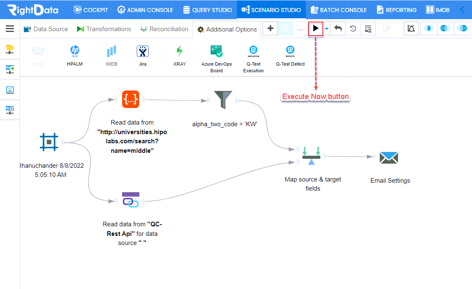The image size is (472, 289).
Task: Click the Email Settings envelope node
Action: pyautogui.click(x=388, y=158)
